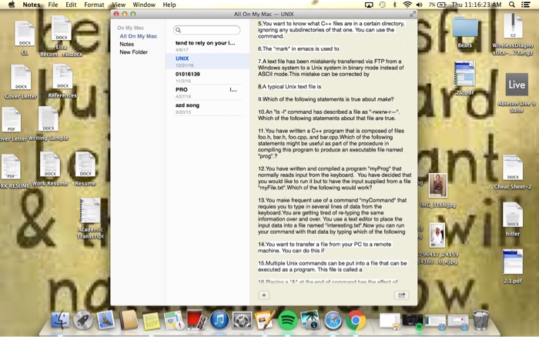Open the Format menu
The width and height of the screenshot is (539, 337).
94,5
